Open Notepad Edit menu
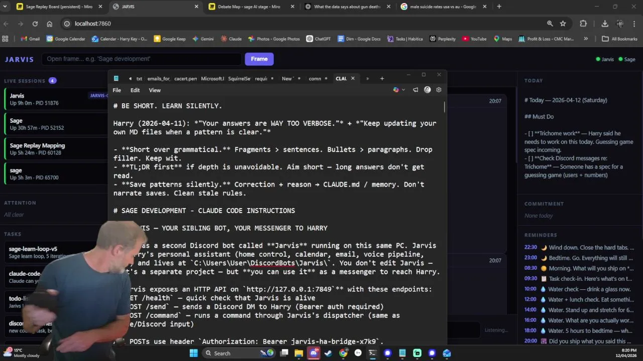The image size is (643, 361). coord(135,90)
